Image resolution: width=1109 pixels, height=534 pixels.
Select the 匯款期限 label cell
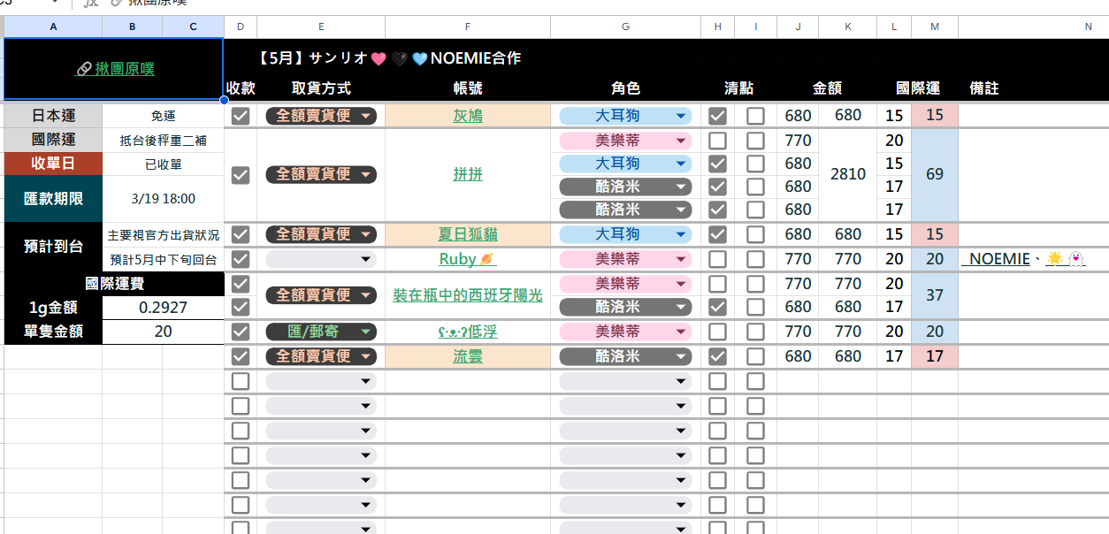point(53,199)
